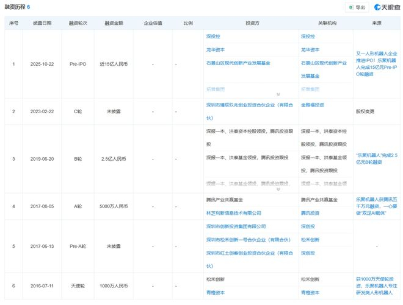Click the Pre-A轮 round cell

tap(78, 247)
